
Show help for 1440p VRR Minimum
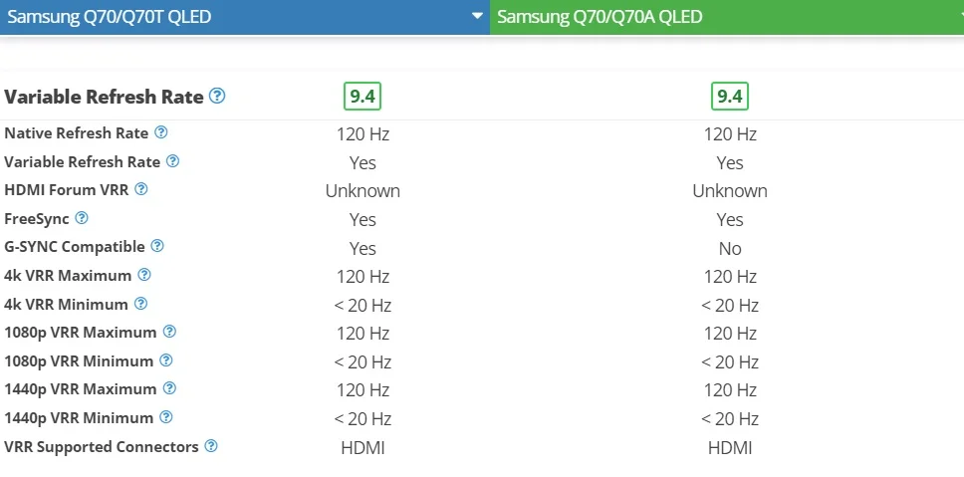pyautogui.click(x=166, y=417)
